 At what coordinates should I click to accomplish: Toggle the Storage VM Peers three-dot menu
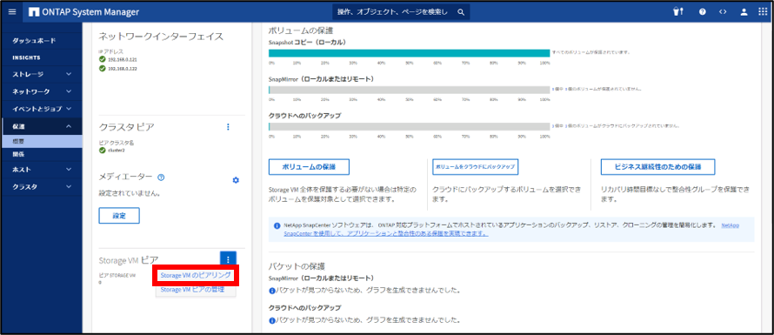[x=228, y=259]
